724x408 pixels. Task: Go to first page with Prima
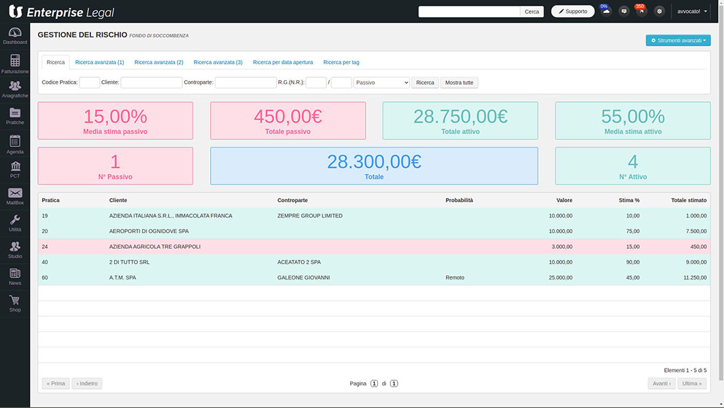[x=56, y=384]
